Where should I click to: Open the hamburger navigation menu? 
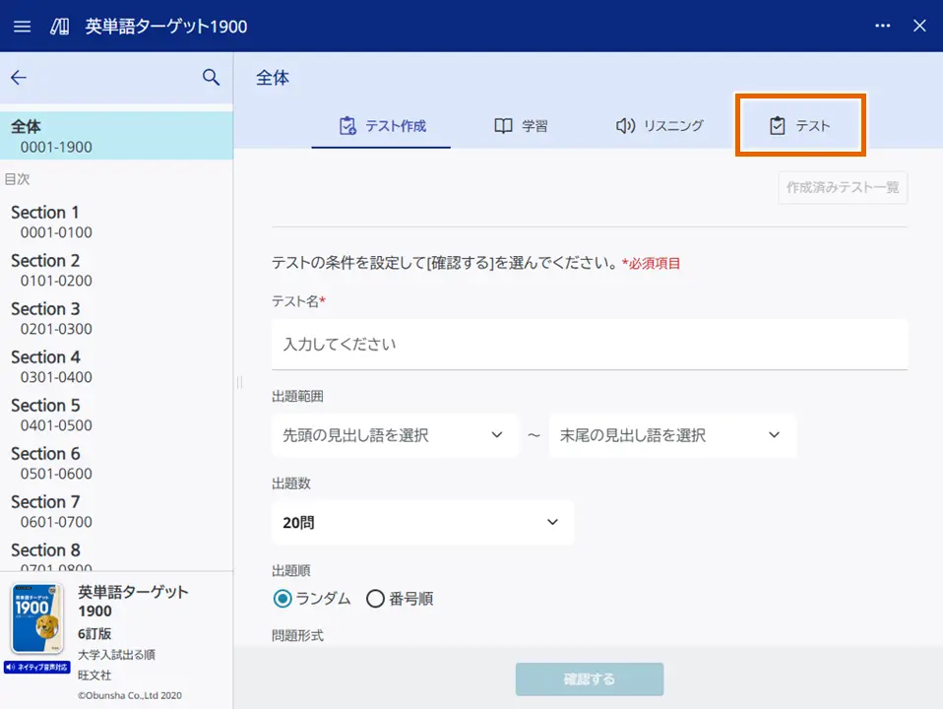coord(22,26)
